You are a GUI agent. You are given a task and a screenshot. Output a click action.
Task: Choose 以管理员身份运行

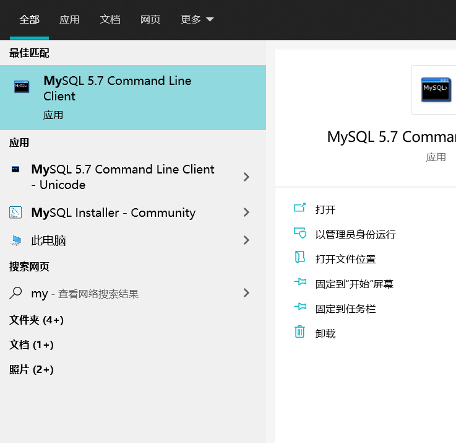(x=356, y=234)
